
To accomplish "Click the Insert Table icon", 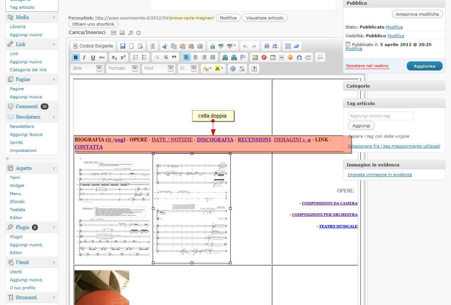I will pyautogui.click(x=273, y=57).
